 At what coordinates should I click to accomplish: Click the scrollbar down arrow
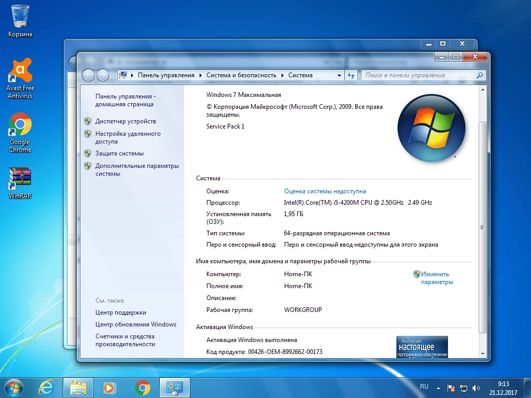tap(483, 353)
